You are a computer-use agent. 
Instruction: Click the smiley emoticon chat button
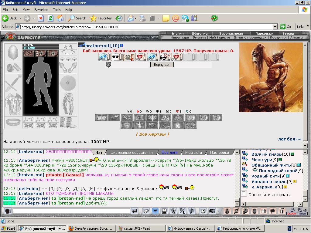(203, 211)
